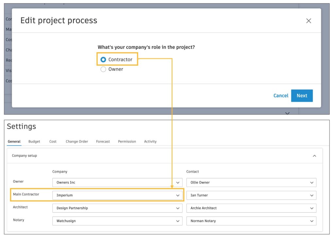This screenshot has width=335, height=238.
Task: Collapse the Company setup section
Action: click(314, 156)
